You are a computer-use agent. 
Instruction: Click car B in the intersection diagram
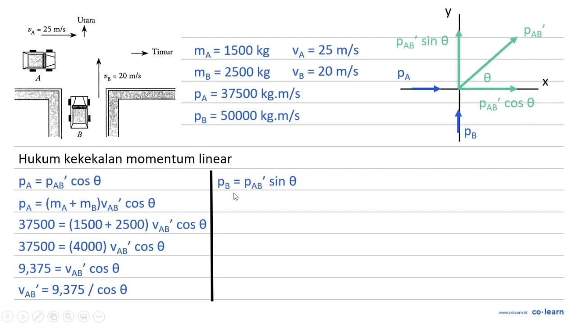tap(80, 112)
